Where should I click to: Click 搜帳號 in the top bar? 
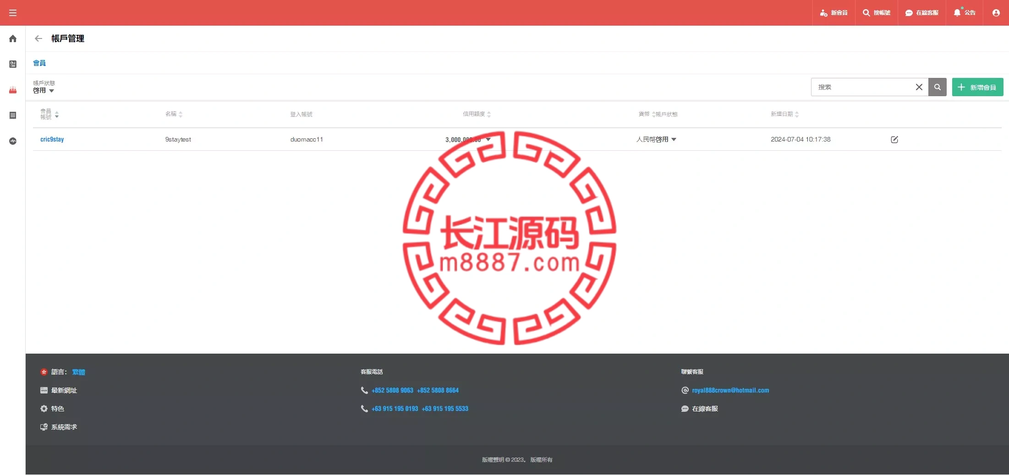(877, 13)
